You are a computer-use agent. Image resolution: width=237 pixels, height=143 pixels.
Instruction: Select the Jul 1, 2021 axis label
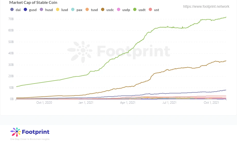click(169, 103)
